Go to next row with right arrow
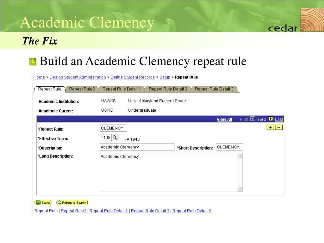Screen dimensions: 324x243 click(271, 119)
